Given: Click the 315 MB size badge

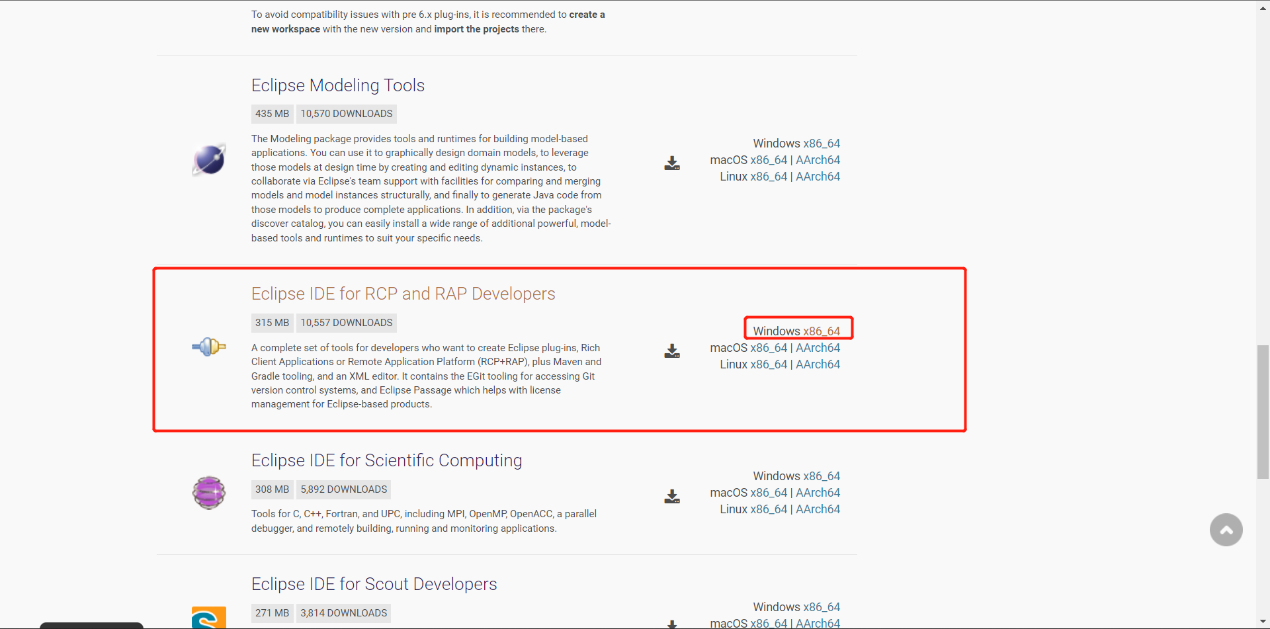Looking at the screenshot, I should tap(272, 323).
